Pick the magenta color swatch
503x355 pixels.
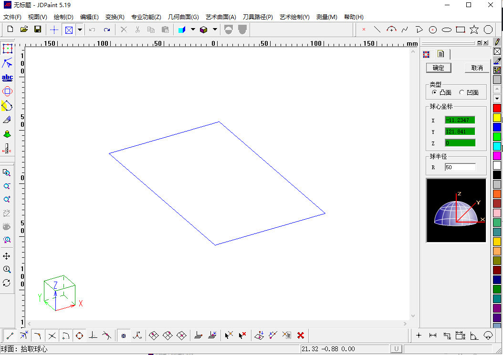pyautogui.click(x=497, y=156)
